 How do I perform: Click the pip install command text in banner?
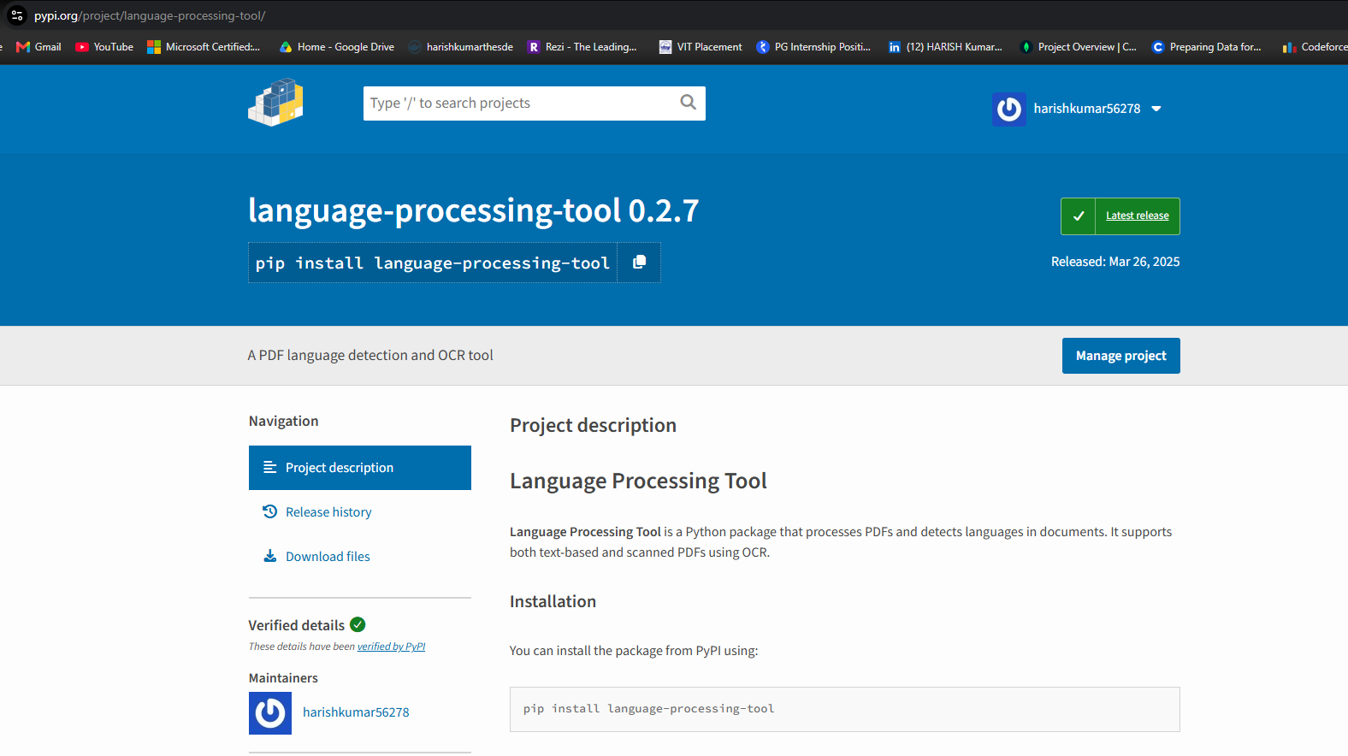tap(433, 263)
